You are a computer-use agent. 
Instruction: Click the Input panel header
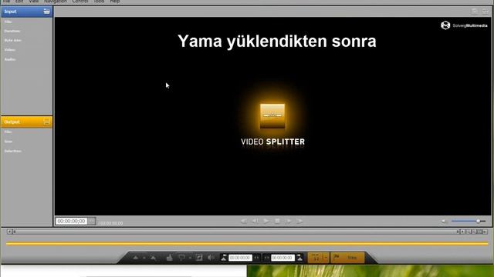[27, 12]
